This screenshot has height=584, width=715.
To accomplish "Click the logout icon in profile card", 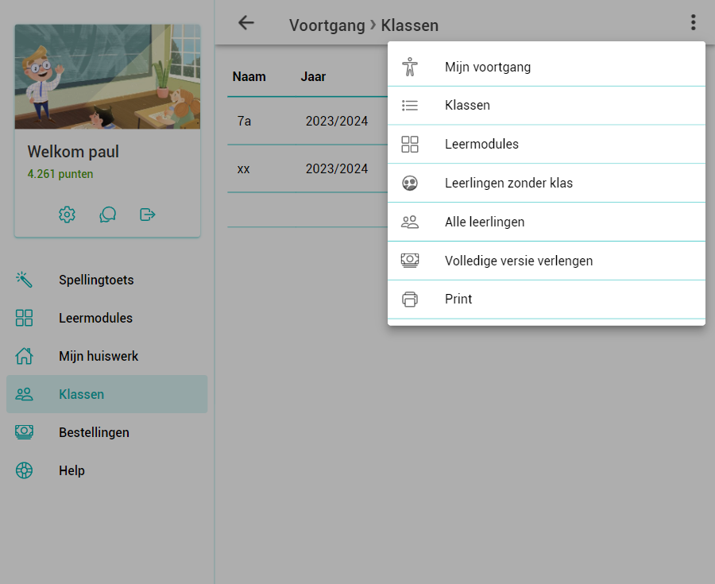I will tap(148, 215).
